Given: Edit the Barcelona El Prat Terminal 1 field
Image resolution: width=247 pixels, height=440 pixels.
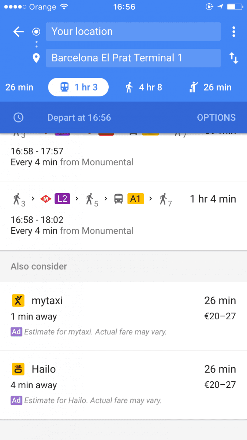Looking at the screenshot, I should (133, 58).
